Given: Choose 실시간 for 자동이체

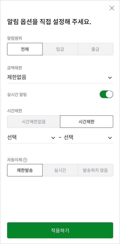Looking at the screenshot, I should (x=60, y=170).
